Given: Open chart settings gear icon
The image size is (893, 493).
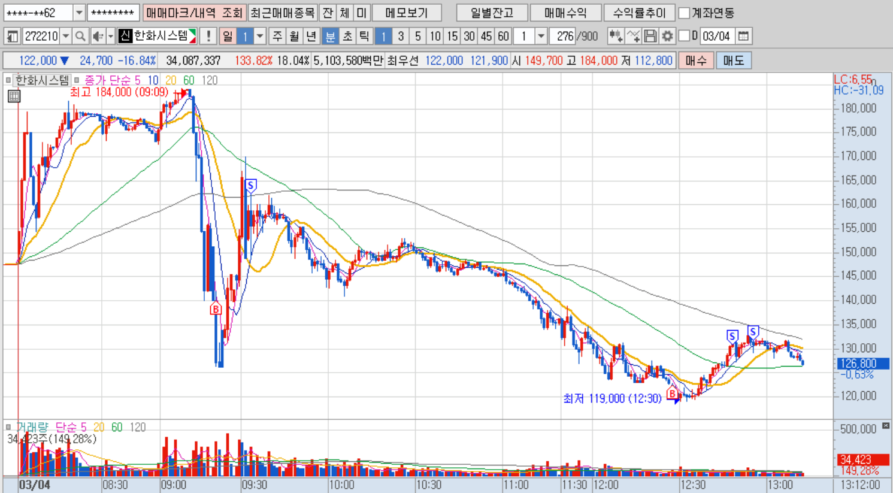Looking at the screenshot, I should [x=667, y=37].
